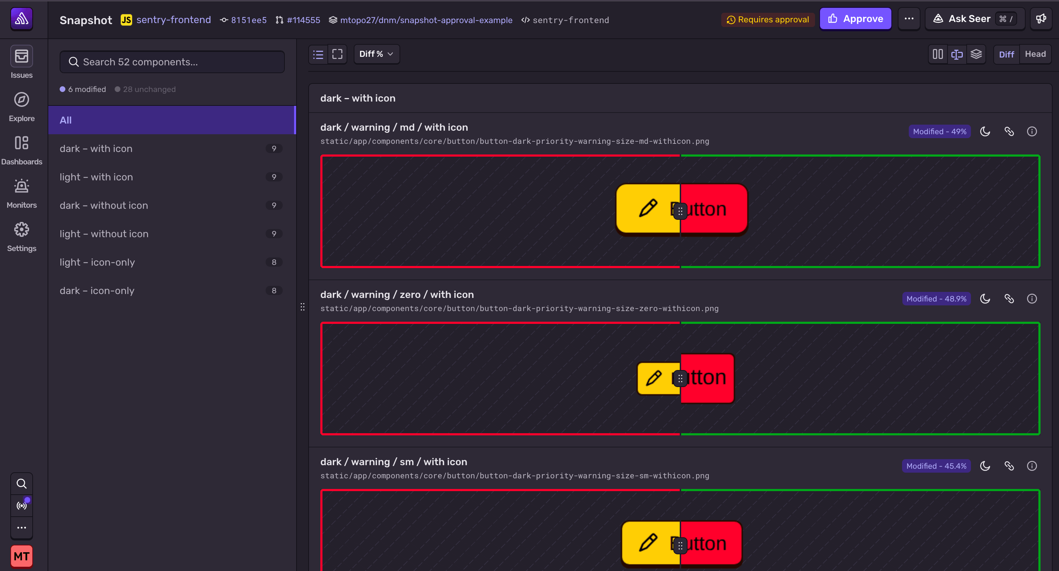1059x571 pixels.
Task: Show info for warning sm snapshot
Action: pos(1032,466)
